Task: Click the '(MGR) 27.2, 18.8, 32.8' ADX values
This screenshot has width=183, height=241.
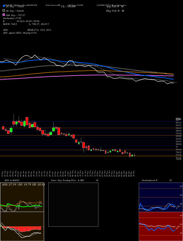Action: point(39,30)
